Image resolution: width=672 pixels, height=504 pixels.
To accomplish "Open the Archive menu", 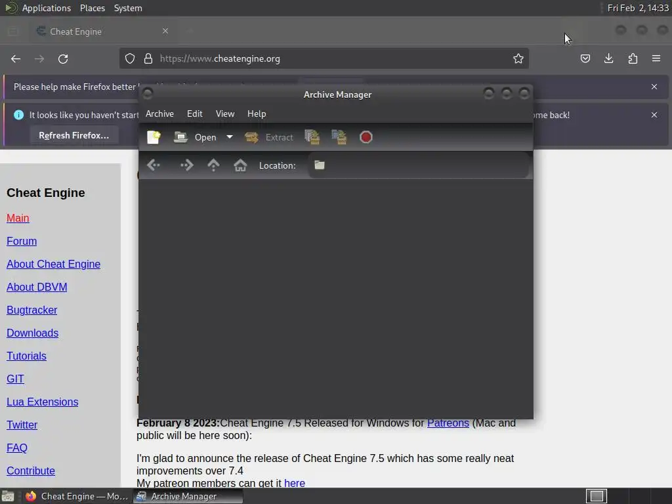I will [x=159, y=114].
